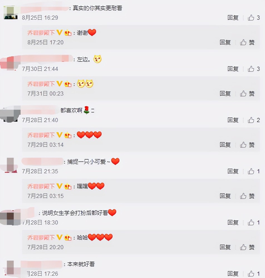Click the yellow V badge in 嘿嘿 reply
This screenshot has width=265, height=278.
point(60,186)
